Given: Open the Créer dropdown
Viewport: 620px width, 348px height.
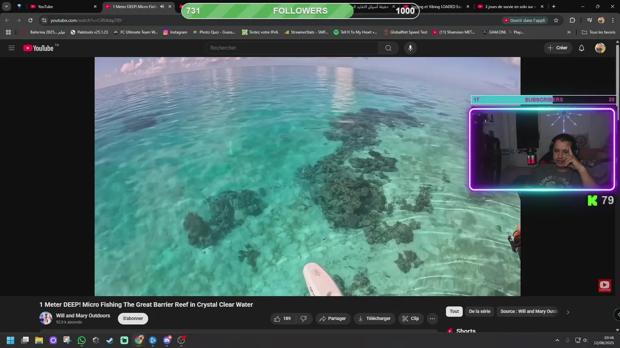Looking at the screenshot, I should click(x=558, y=48).
